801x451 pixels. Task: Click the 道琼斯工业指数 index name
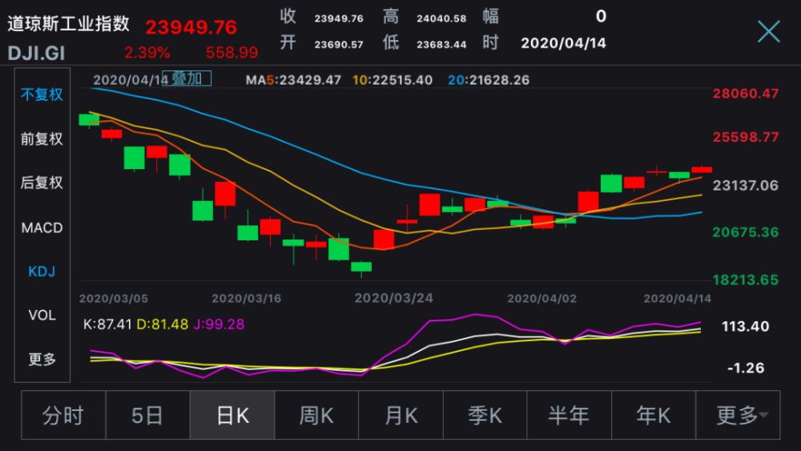tap(68, 24)
